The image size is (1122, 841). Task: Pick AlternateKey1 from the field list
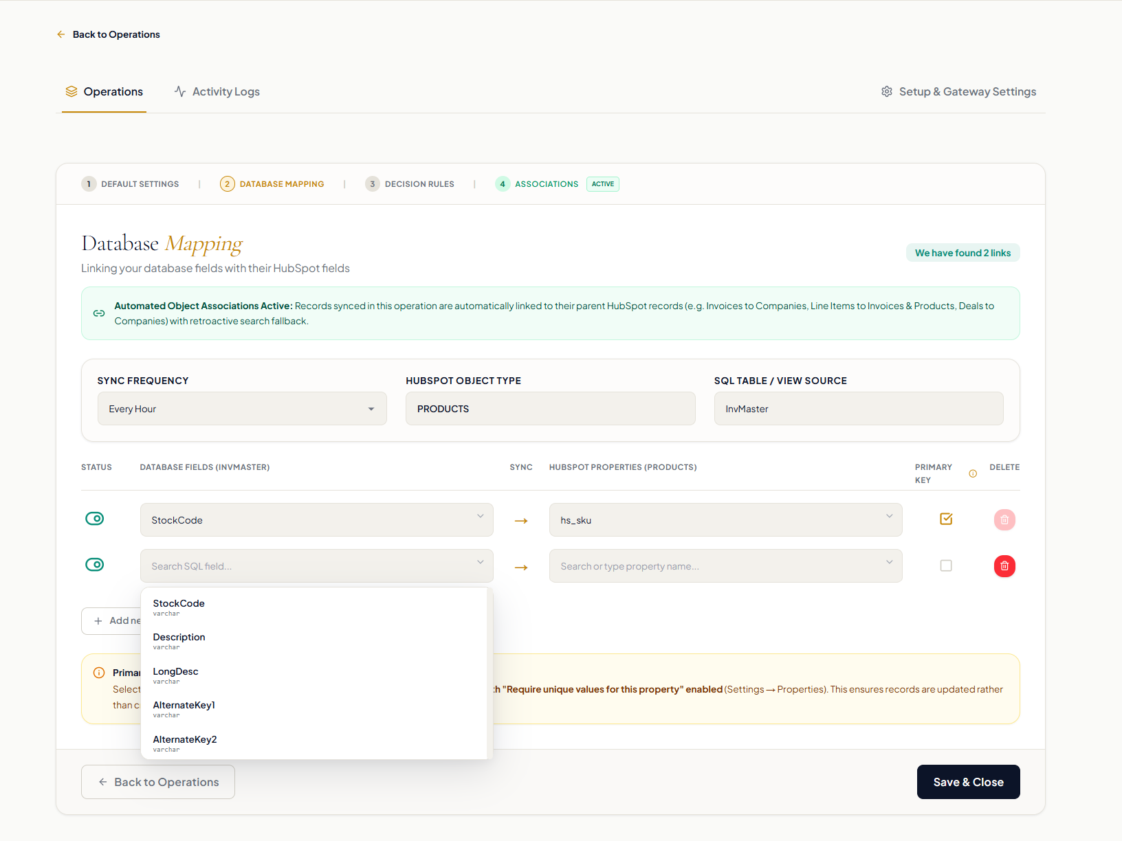pos(314,709)
